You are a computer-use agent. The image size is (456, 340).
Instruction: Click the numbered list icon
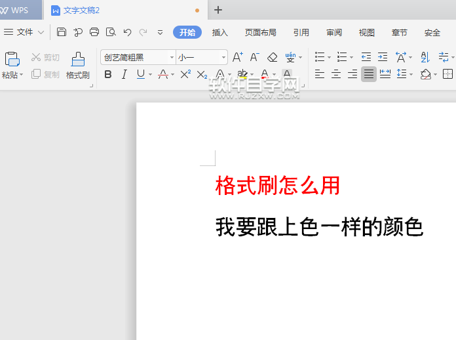[342, 57]
